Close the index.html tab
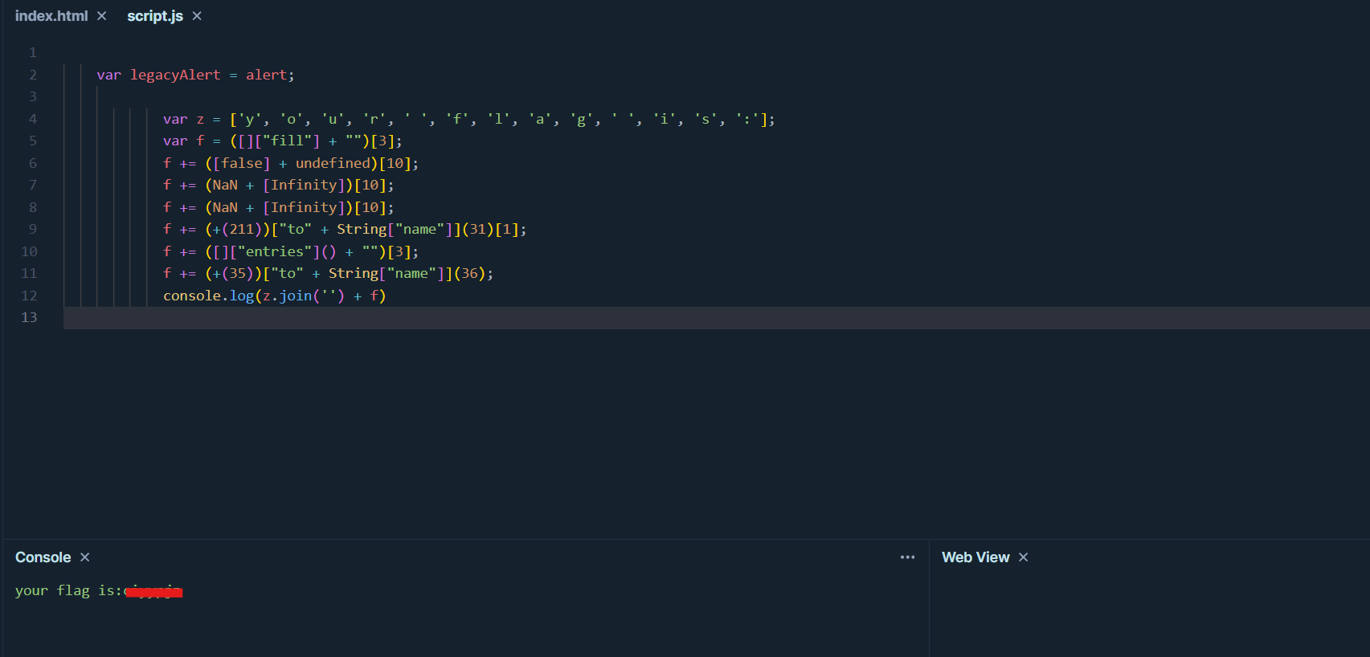Screen dimensions: 1370x657 pos(101,16)
